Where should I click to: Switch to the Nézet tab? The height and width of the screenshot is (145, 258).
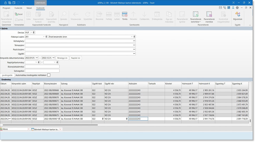(29, 8)
